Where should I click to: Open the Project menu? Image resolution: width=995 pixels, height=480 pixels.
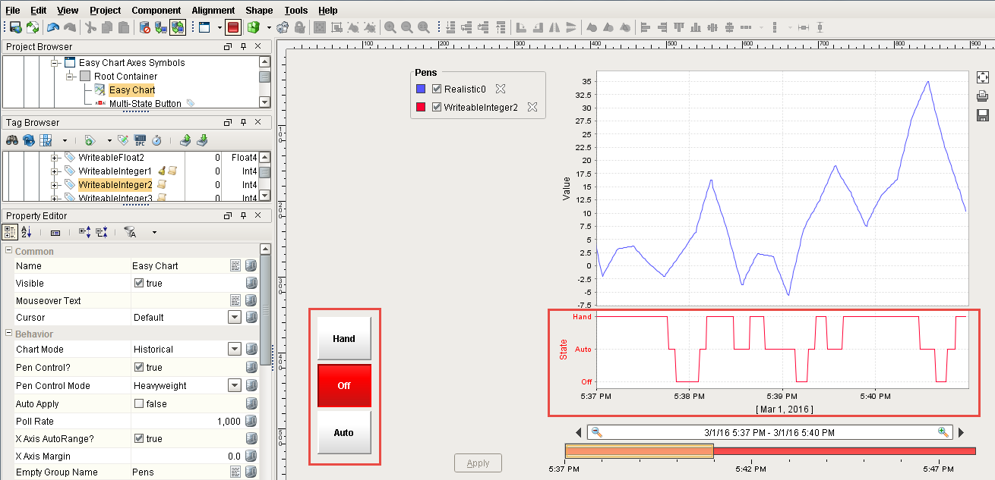point(105,11)
